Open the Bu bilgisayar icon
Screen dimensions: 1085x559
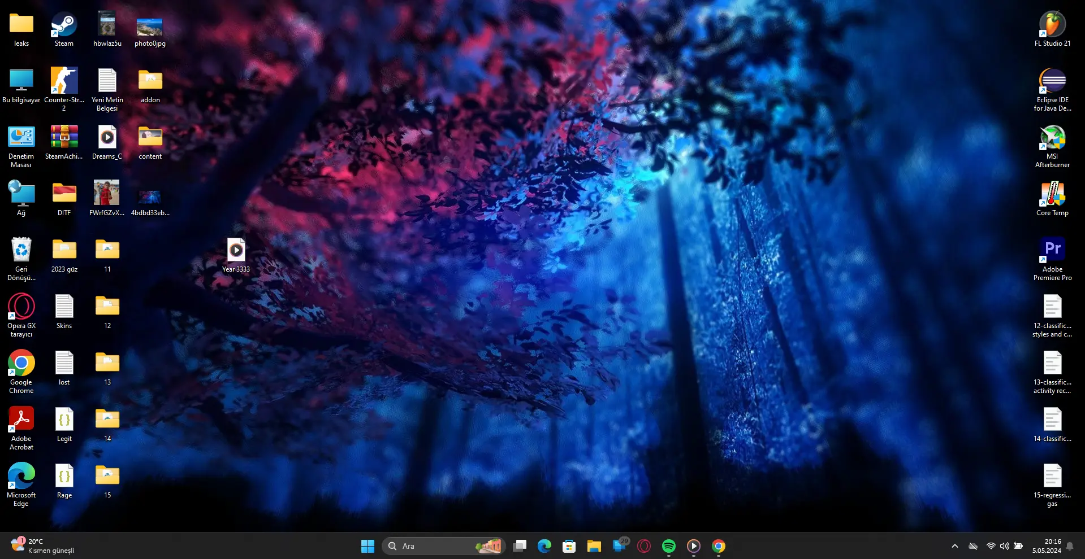21,86
